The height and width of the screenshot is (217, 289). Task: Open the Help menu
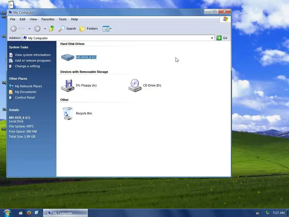(75, 19)
